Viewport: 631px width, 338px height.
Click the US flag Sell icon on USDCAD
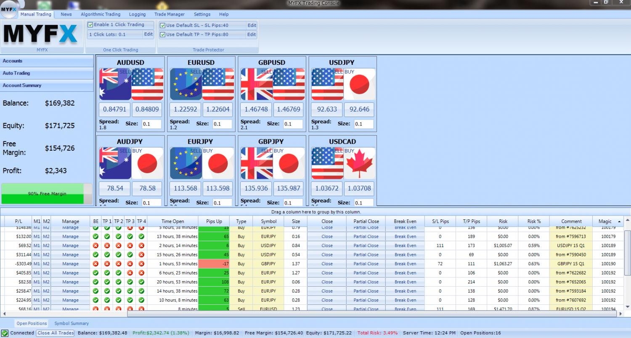[x=327, y=163]
